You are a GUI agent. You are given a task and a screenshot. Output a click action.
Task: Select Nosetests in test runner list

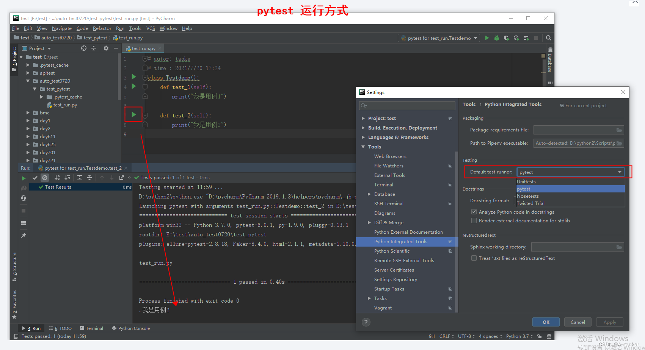(x=571, y=196)
